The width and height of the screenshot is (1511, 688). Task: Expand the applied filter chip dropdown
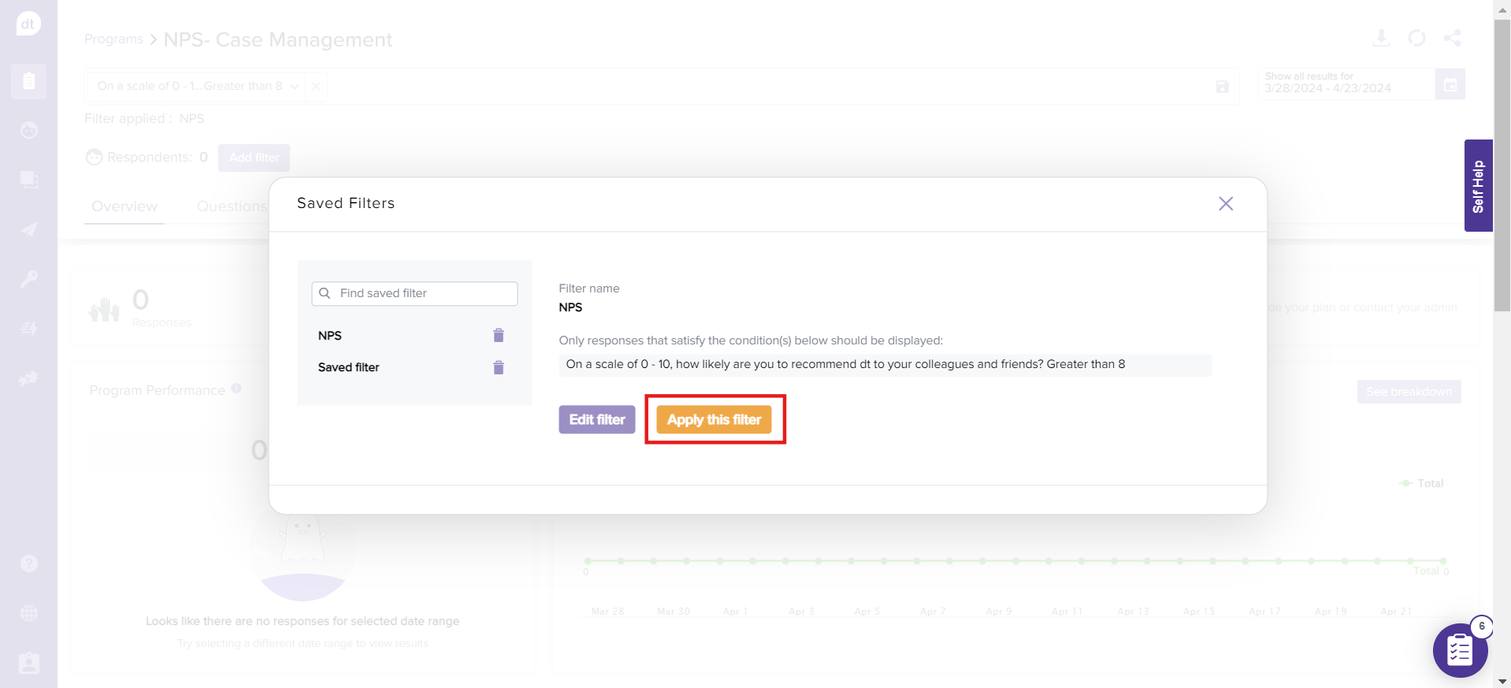pyautogui.click(x=295, y=87)
